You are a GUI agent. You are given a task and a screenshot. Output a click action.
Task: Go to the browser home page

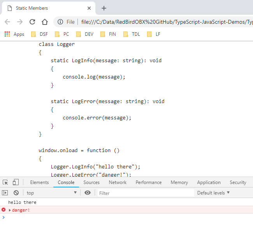[45, 22]
